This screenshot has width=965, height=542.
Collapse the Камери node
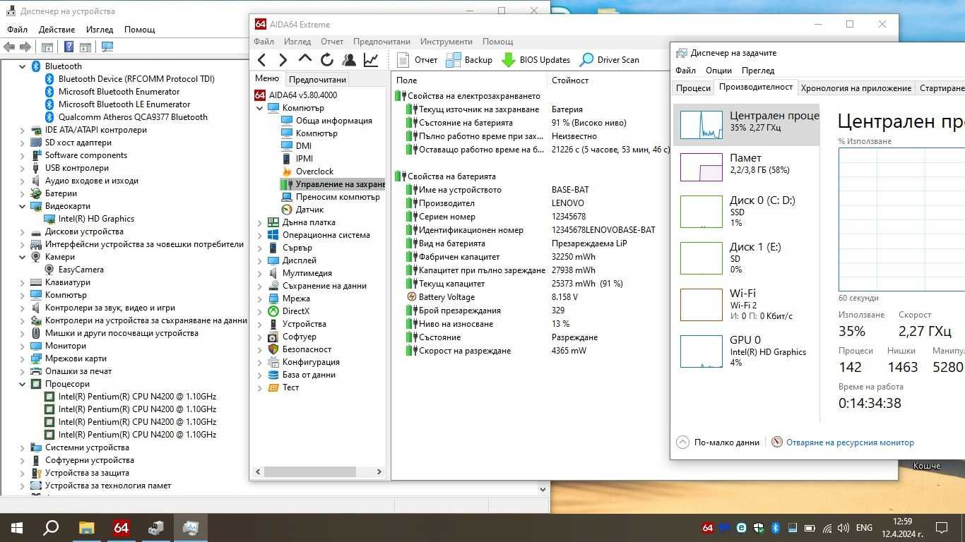[x=22, y=257]
